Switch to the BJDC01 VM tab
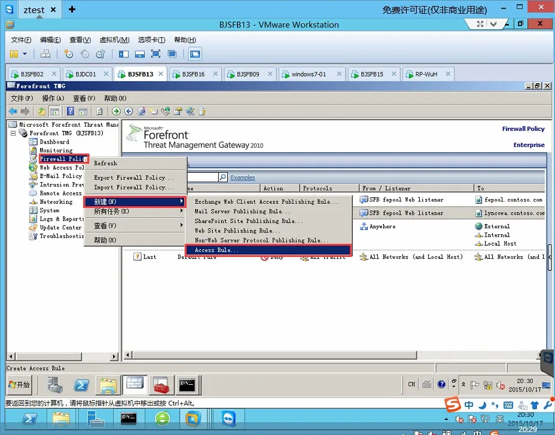This screenshot has width=555, height=435. point(86,74)
